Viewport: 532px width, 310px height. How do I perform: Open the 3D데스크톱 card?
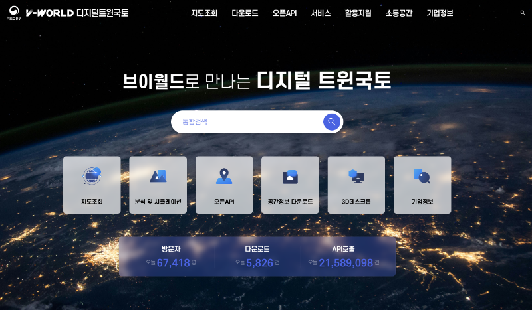[356, 185]
